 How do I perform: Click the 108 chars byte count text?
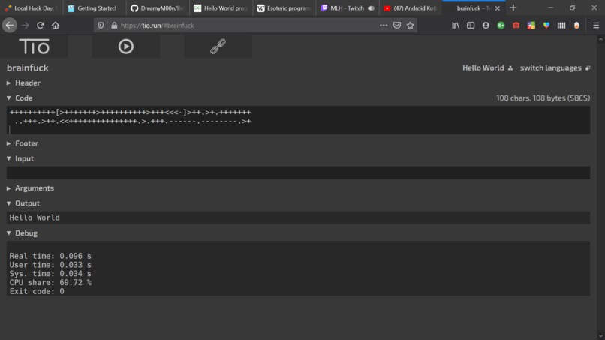[x=543, y=98]
